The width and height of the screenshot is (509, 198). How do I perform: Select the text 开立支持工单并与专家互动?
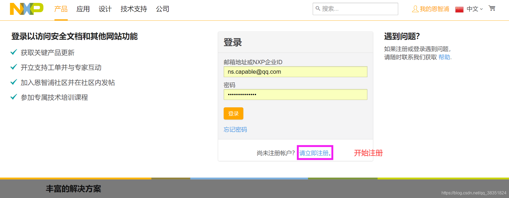point(61,67)
